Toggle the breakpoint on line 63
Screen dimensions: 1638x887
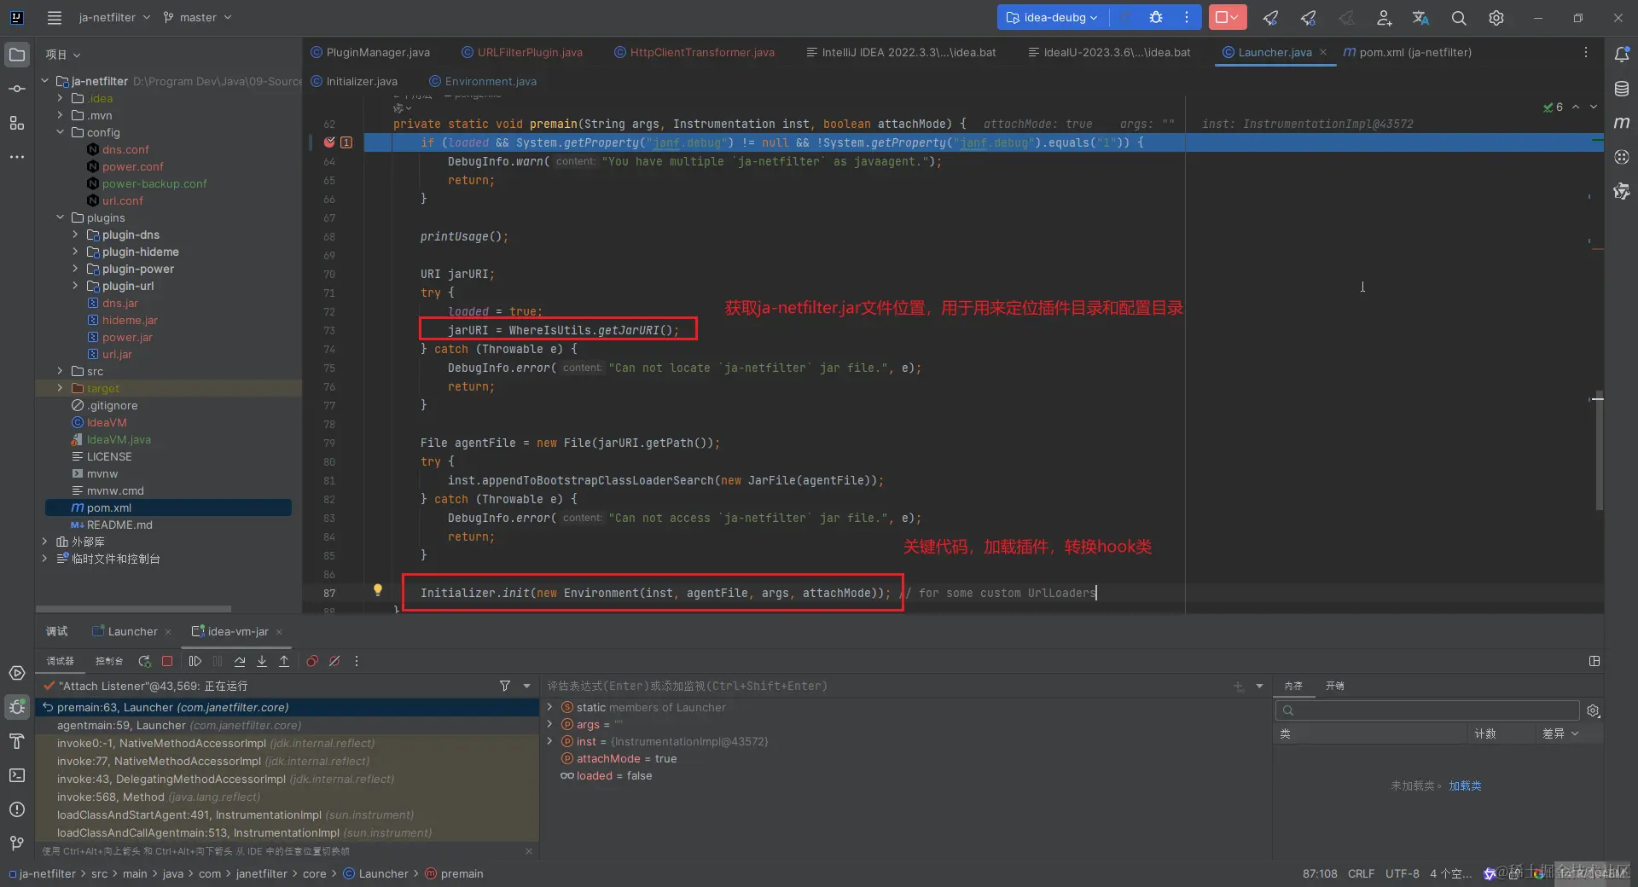click(329, 142)
